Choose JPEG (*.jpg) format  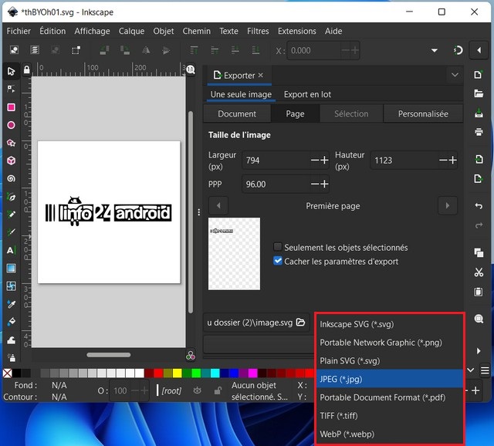point(390,379)
